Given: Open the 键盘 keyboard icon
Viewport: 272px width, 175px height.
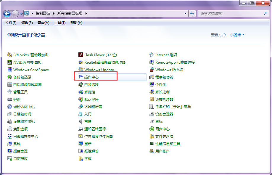Looking at the screenshot, I should pos(9,99).
